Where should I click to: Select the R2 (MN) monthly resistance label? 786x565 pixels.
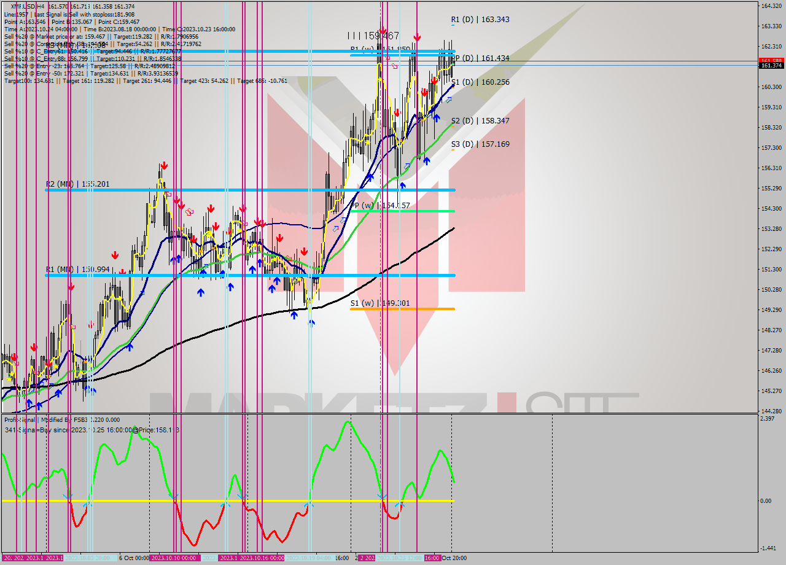78,184
